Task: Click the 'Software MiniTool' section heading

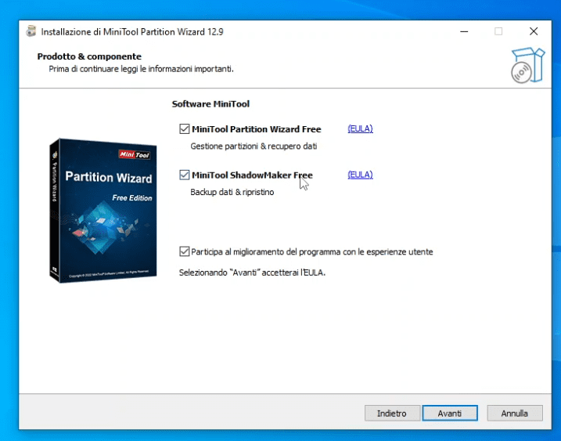Action: pos(210,103)
